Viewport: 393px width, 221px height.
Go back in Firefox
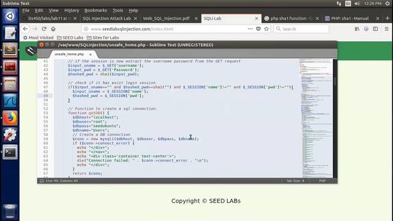(25, 29)
